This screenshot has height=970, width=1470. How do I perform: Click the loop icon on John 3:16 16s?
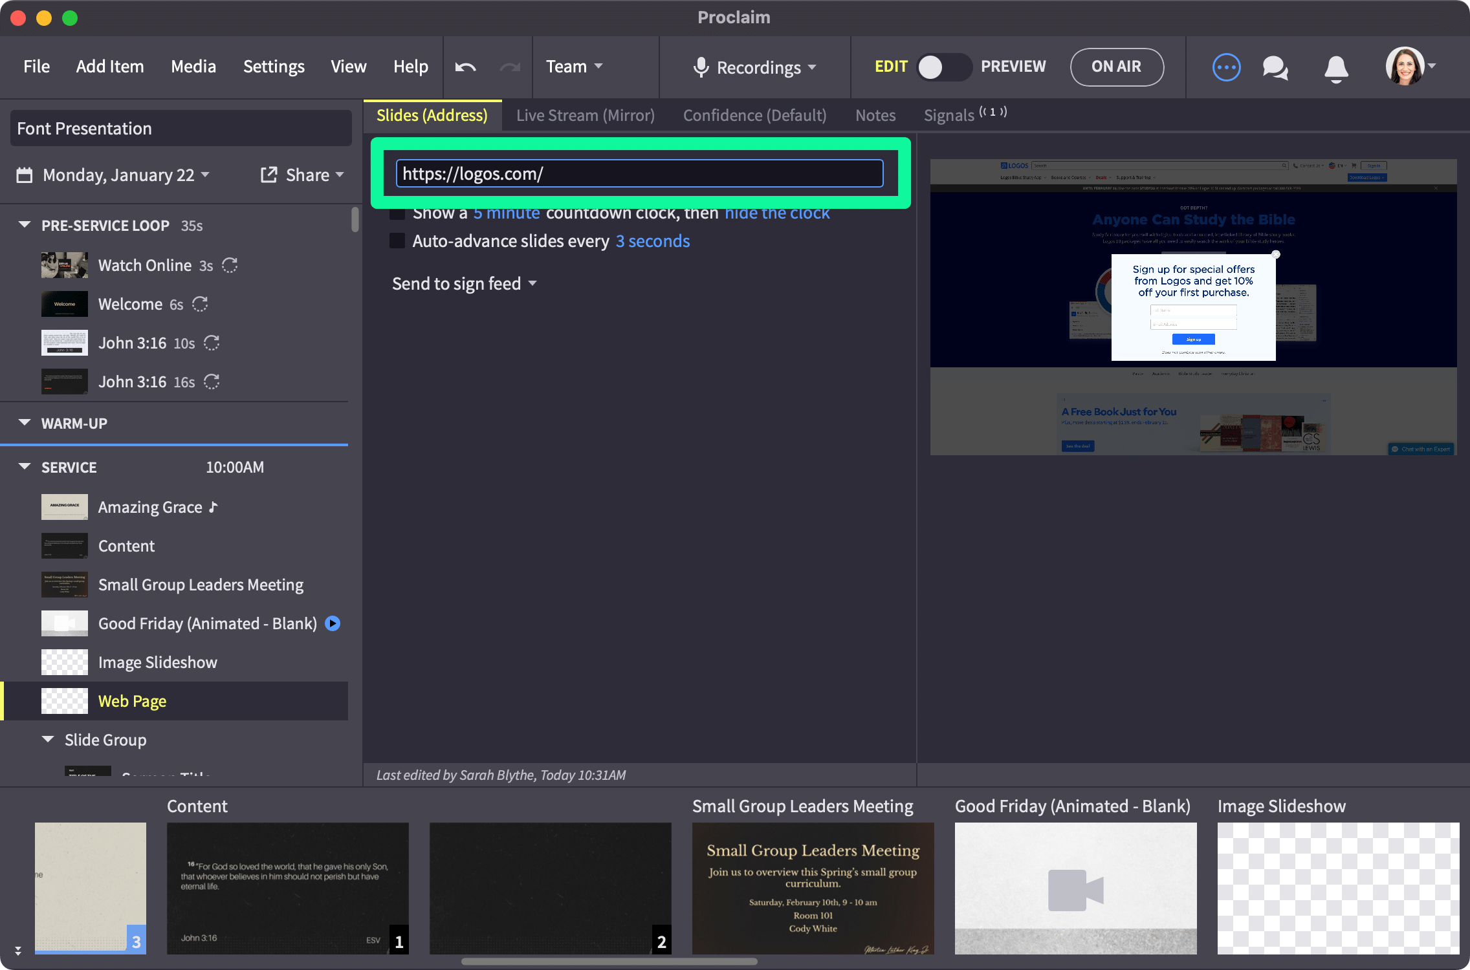click(212, 382)
